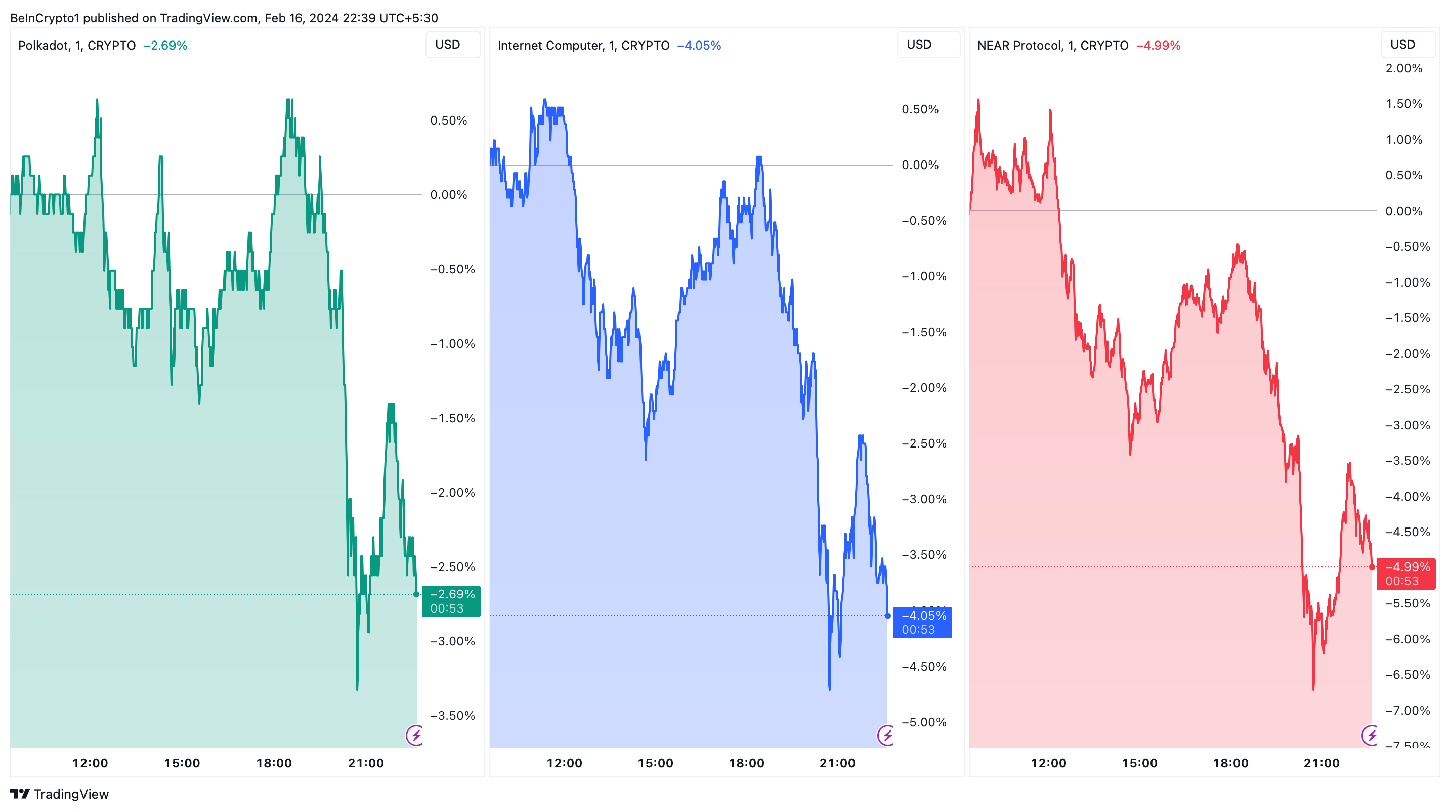This screenshot has width=1450, height=812.
Task: Click the blue dot at Internet Computer's last price
Action: 888,616
